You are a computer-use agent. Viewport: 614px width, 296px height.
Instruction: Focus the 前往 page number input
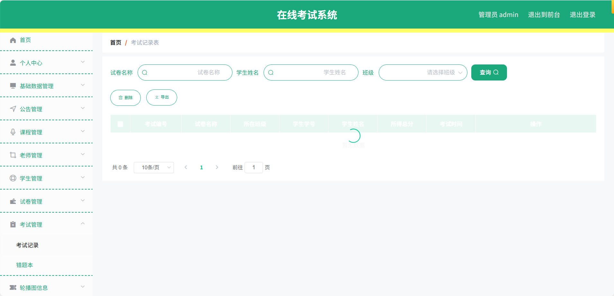[x=254, y=167]
